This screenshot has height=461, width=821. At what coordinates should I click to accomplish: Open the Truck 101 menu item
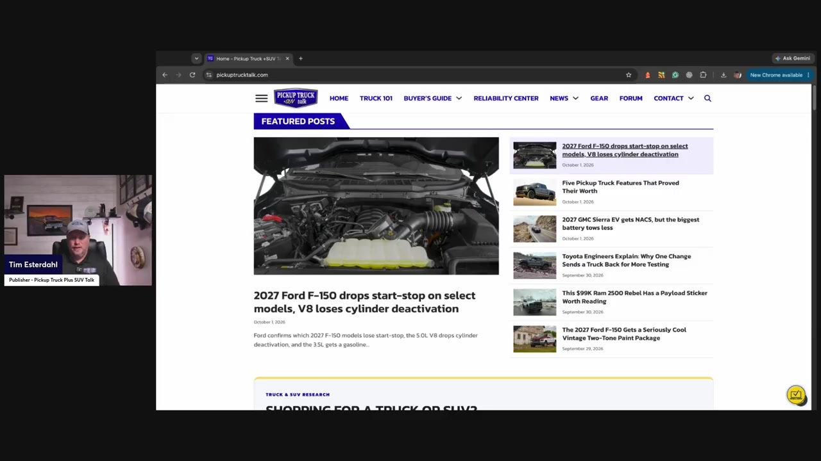tap(376, 99)
